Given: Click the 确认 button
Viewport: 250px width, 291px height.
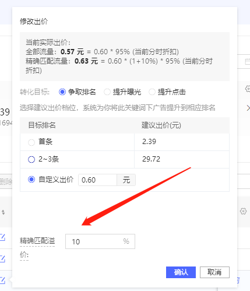Looking at the screenshot, I should 181,272.
